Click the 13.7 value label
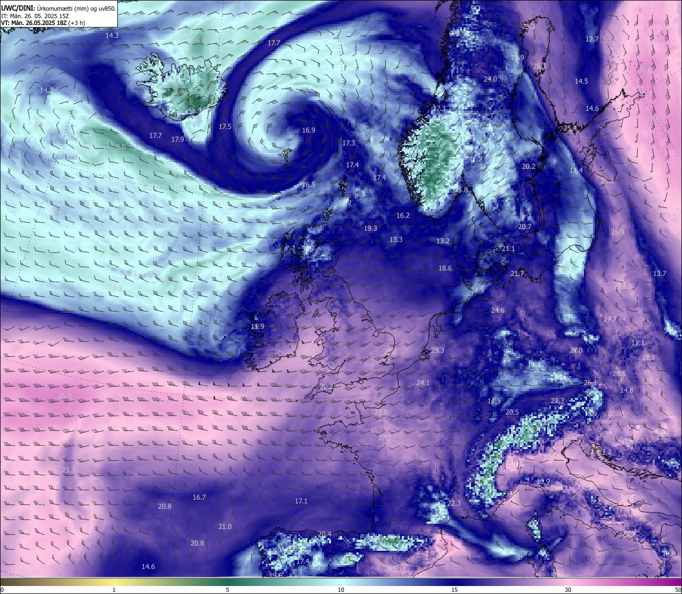 659,273
